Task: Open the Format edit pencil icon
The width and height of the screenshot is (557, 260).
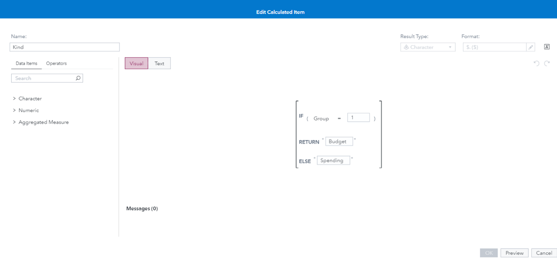Action: tap(530, 47)
